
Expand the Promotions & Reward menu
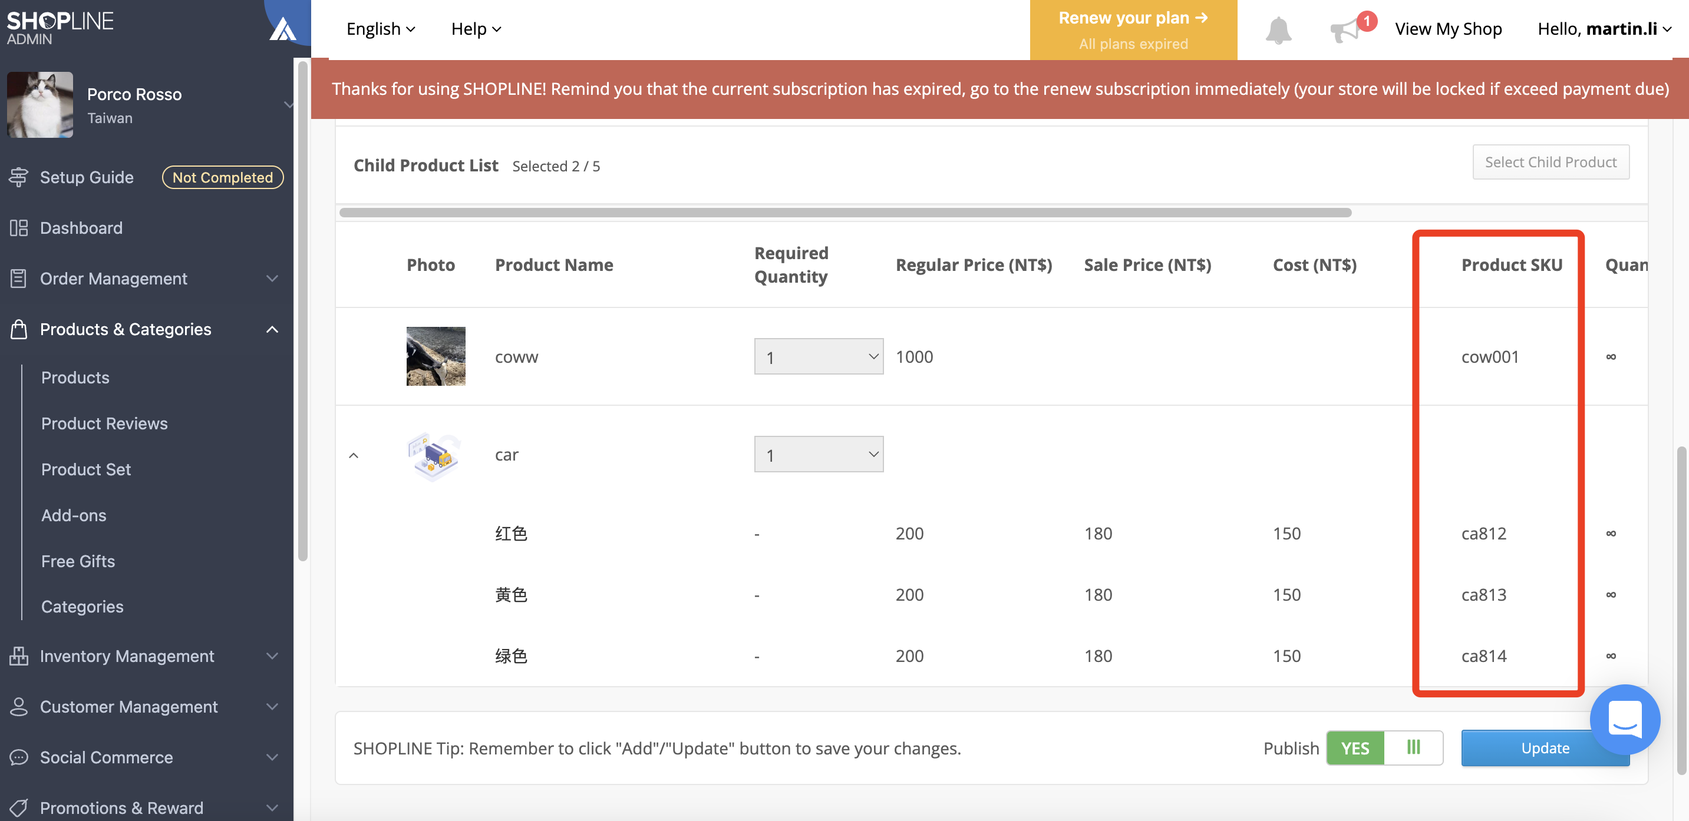point(272,807)
